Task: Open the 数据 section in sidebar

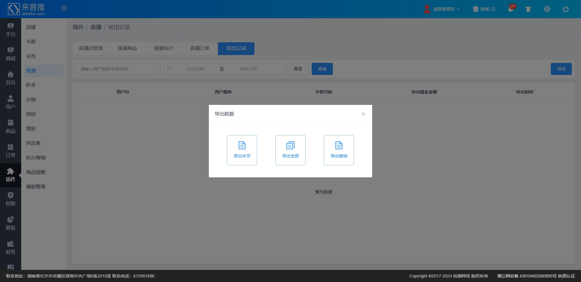Action: [10, 223]
